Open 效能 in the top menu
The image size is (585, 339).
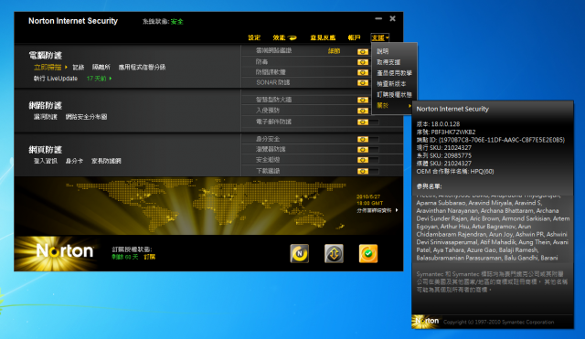pos(279,37)
